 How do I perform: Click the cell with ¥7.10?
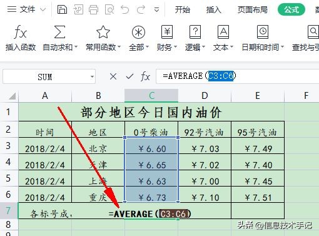tap(205, 195)
